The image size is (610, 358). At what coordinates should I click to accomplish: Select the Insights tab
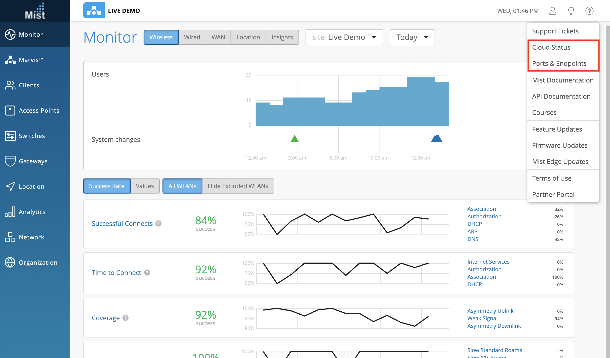(282, 37)
